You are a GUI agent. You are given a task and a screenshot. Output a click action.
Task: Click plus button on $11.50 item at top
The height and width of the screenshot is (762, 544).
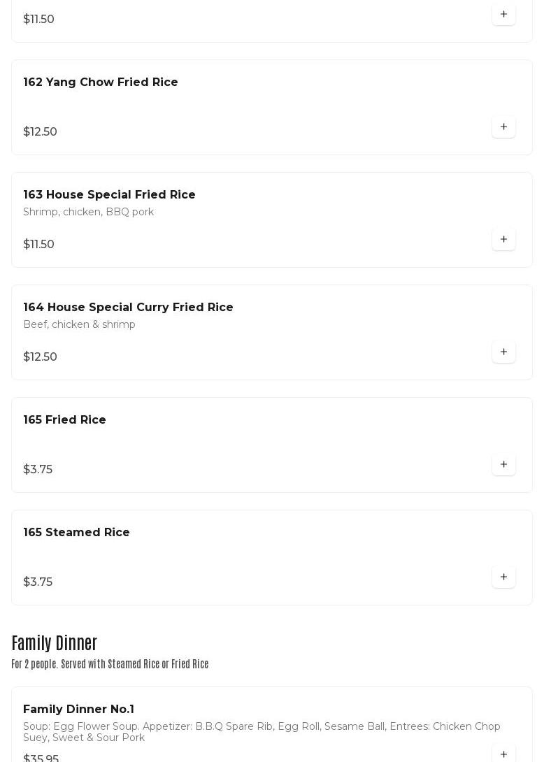point(503,15)
